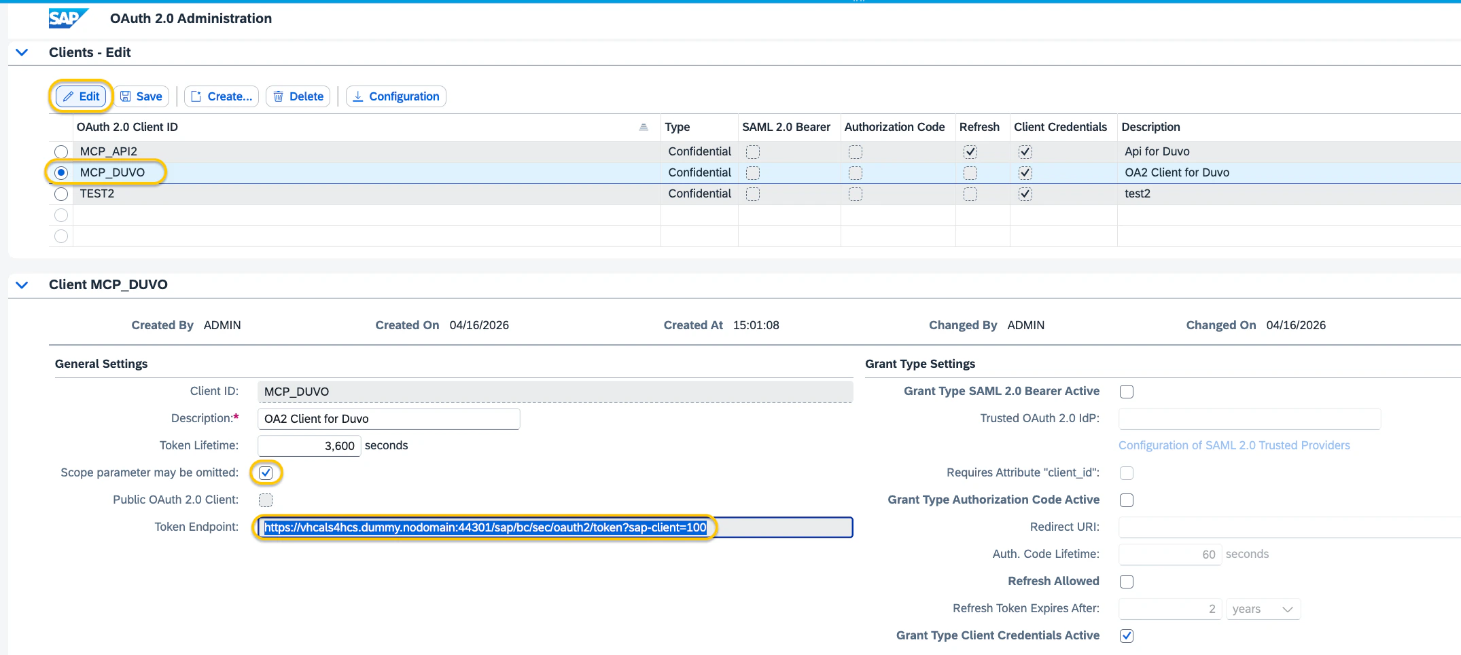
Task: Toggle Scope parameter may be omitted checkbox
Action: [266, 472]
